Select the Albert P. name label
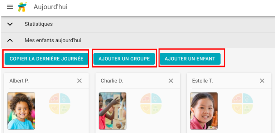The image size is (275, 133). coord(19,81)
